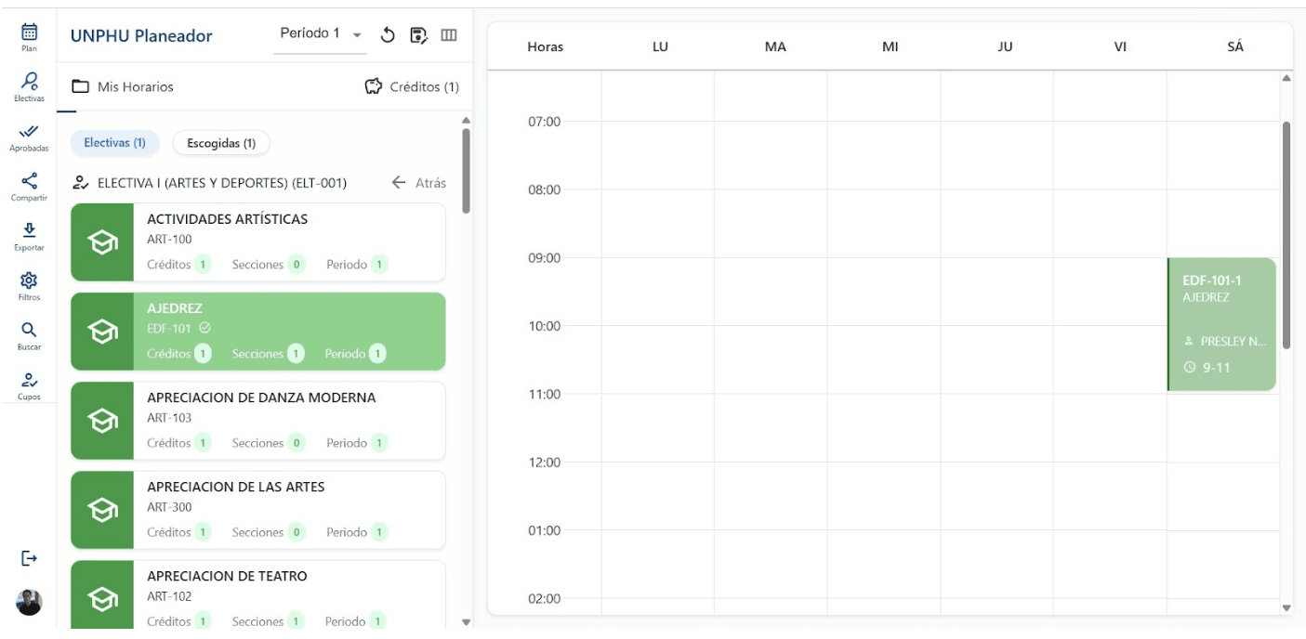Open the user profile avatar

(x=29, y=603)
